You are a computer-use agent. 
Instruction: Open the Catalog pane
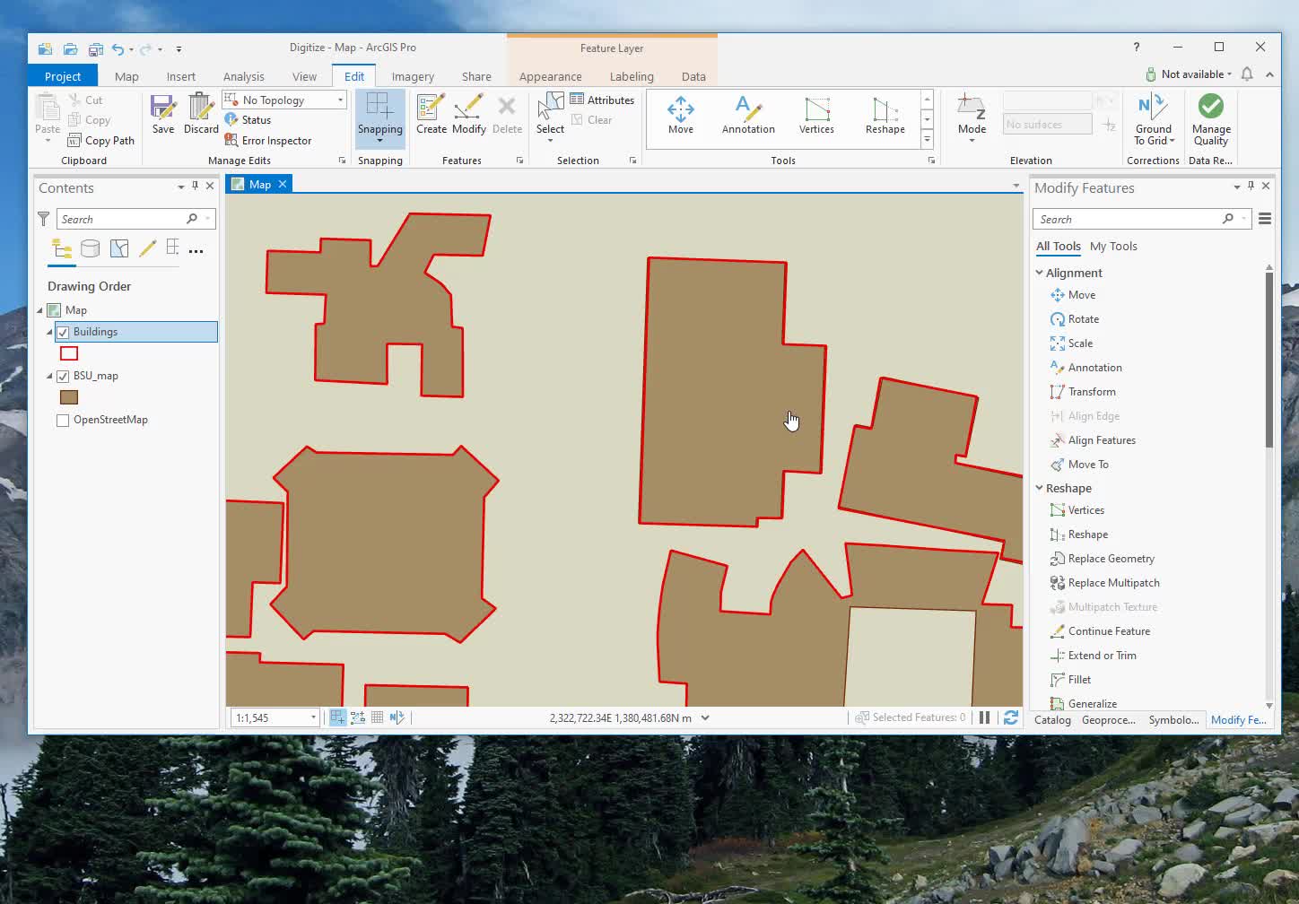point(1051,719)
